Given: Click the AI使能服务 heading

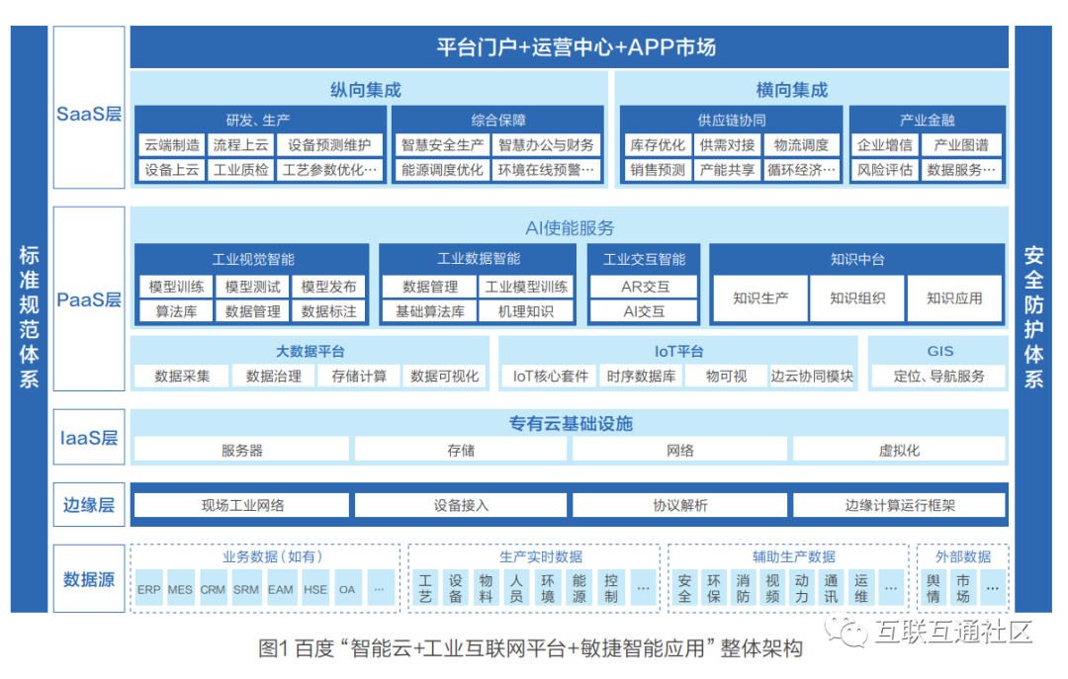Looking at the screenshot, I should pyautogui.click(x=570, y=227).
